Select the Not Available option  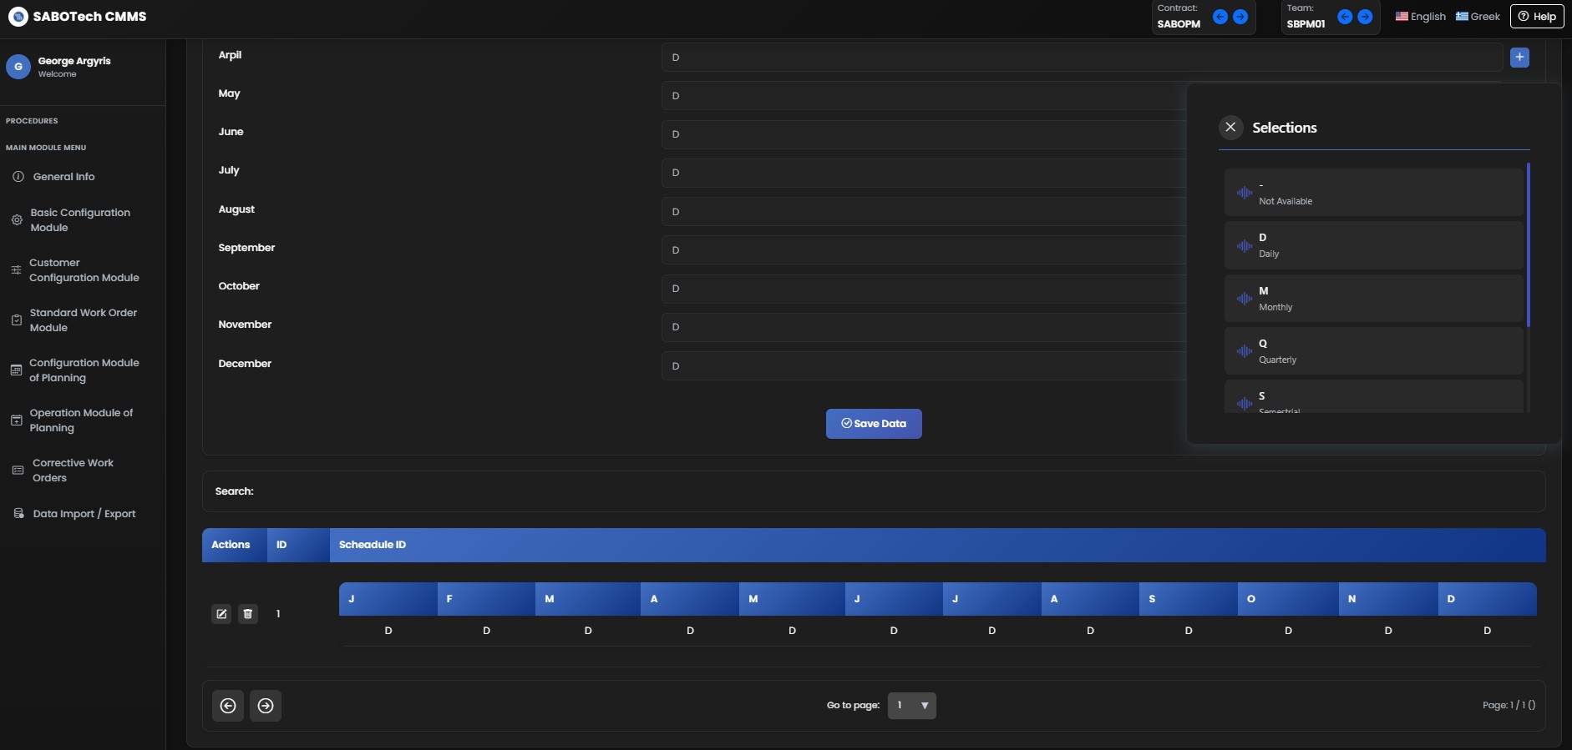1374,193
